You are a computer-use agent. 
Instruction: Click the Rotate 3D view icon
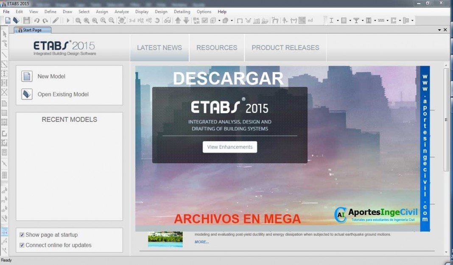[x=157, y=20]
